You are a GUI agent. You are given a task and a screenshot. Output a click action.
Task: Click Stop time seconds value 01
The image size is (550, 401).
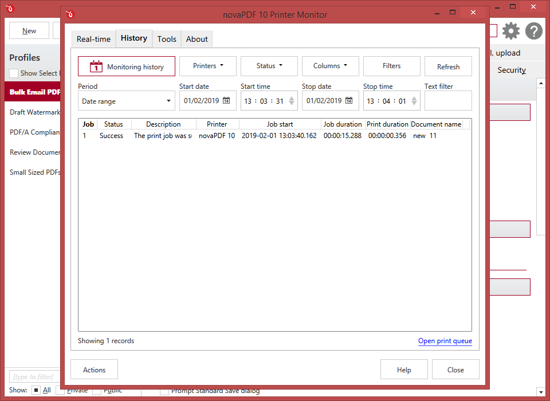[402, 101]
